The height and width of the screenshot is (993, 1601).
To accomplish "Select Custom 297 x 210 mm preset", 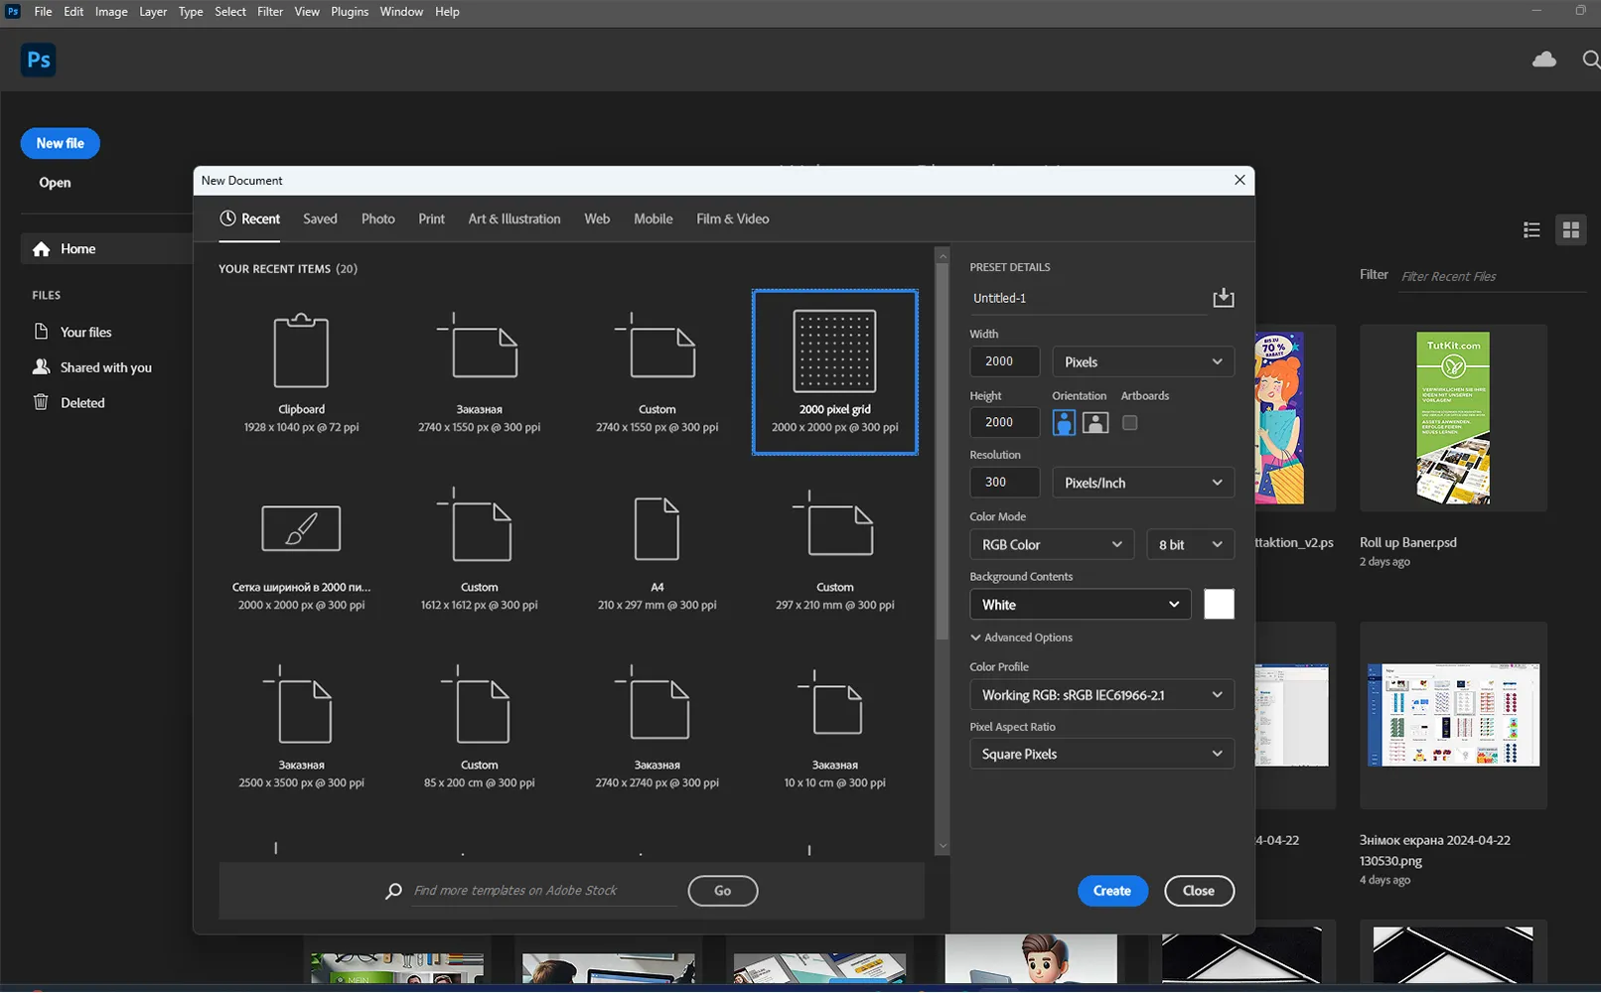I will pyautogui.click(x=834, y=550).
